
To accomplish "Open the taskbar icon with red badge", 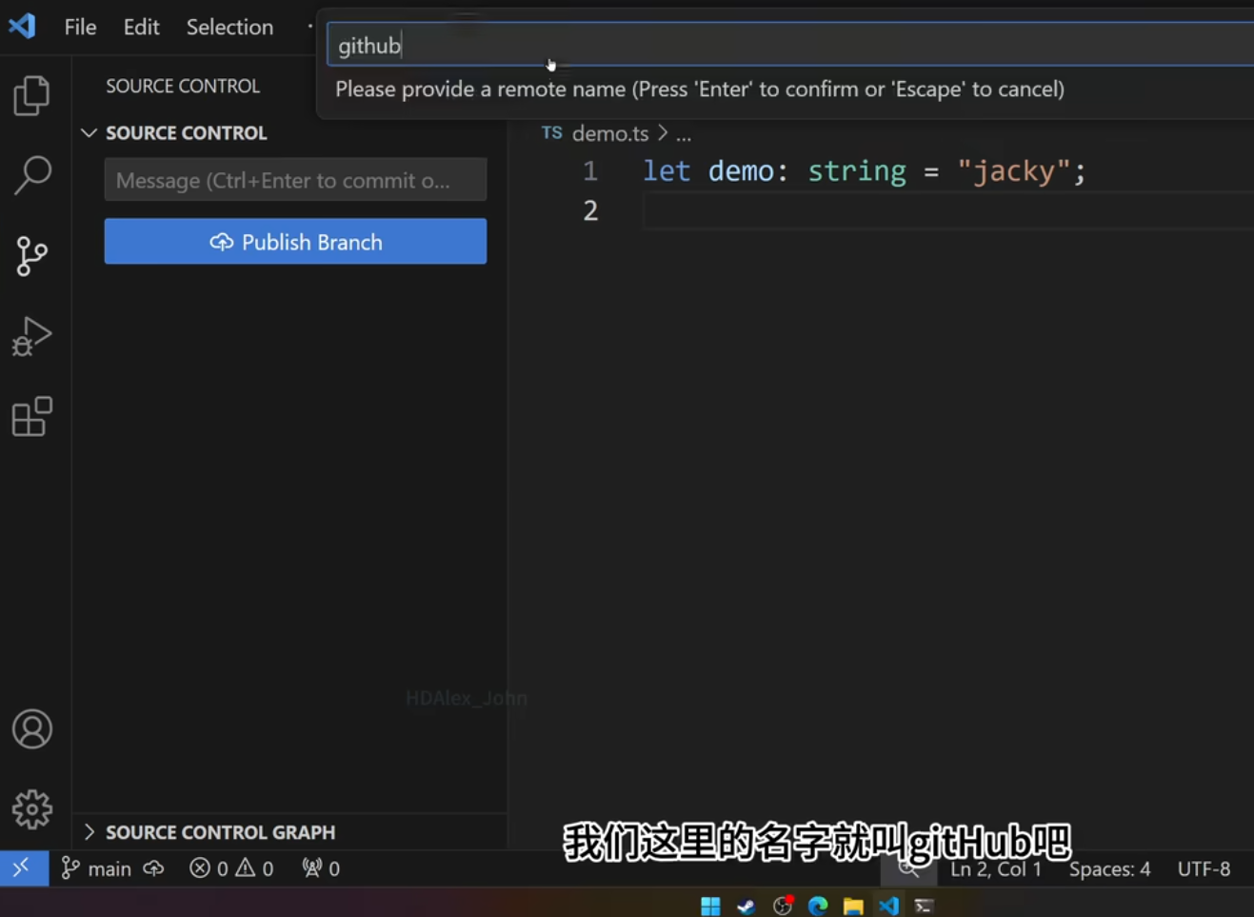I will (783, 905).
